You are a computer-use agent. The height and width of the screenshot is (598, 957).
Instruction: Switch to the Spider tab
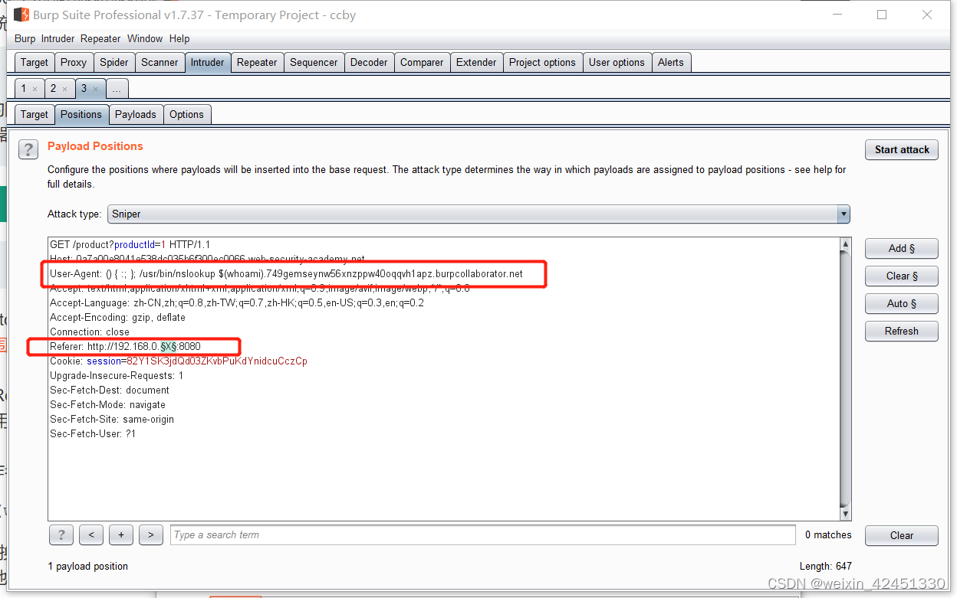(114, 63)
